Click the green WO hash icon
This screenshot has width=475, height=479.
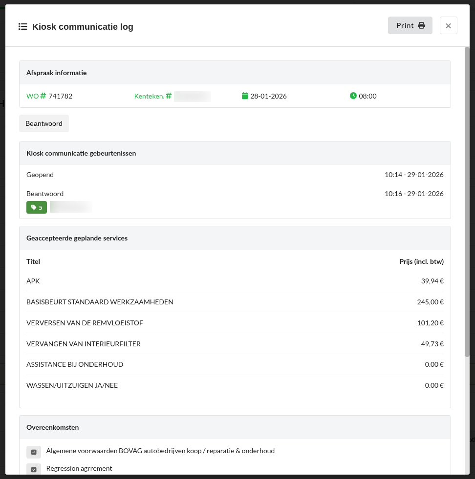43,96
